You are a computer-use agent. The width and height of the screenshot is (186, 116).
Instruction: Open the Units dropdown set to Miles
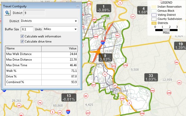[x=60, y=29]
